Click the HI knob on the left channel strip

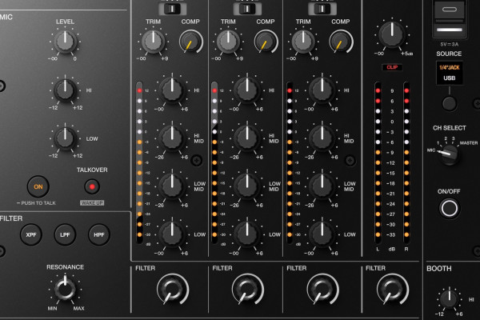click(172, 90)
